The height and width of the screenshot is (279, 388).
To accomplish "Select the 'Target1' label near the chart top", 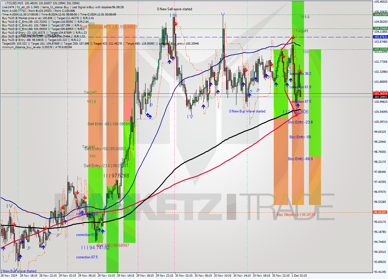I will pyautogui.click(x=302, y=31).
